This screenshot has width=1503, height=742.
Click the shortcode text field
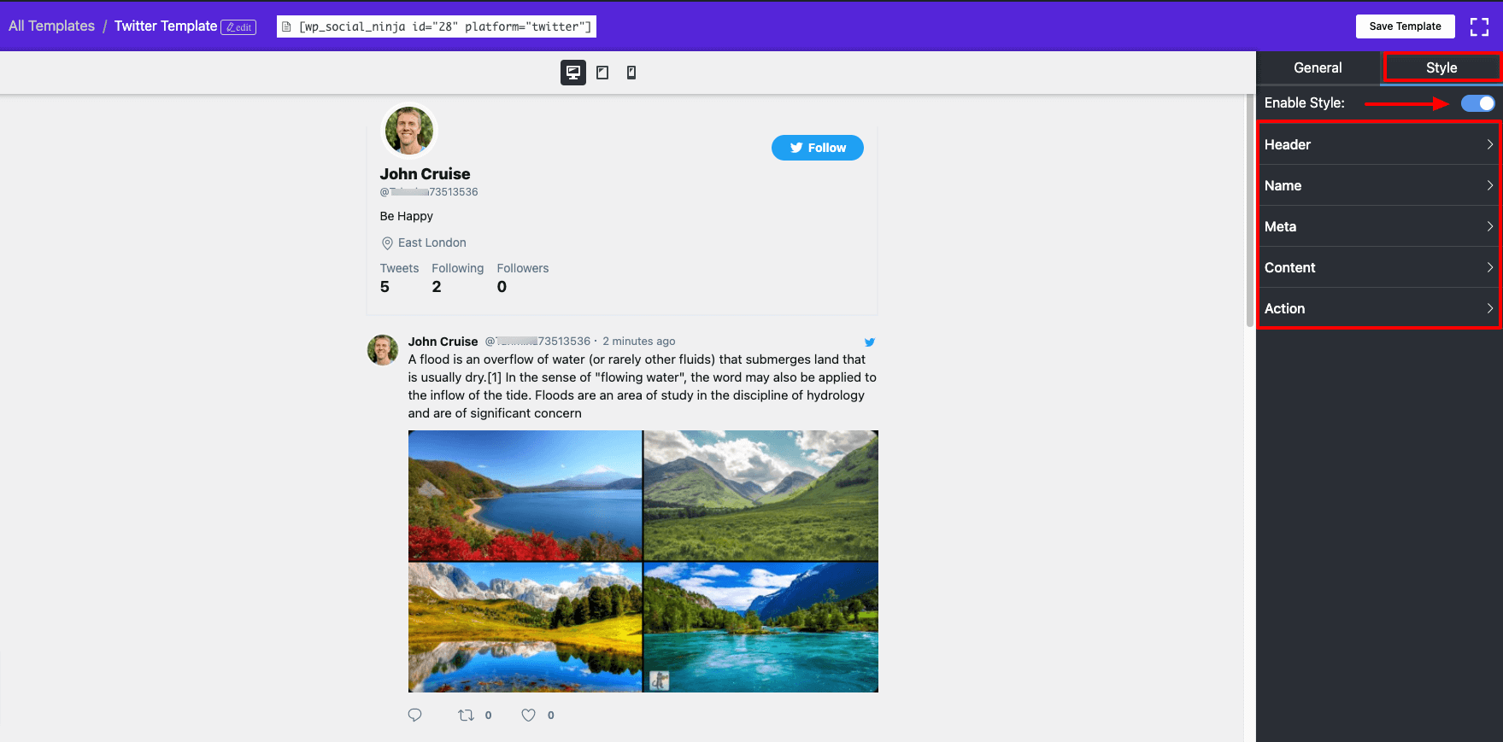[437, 26]
